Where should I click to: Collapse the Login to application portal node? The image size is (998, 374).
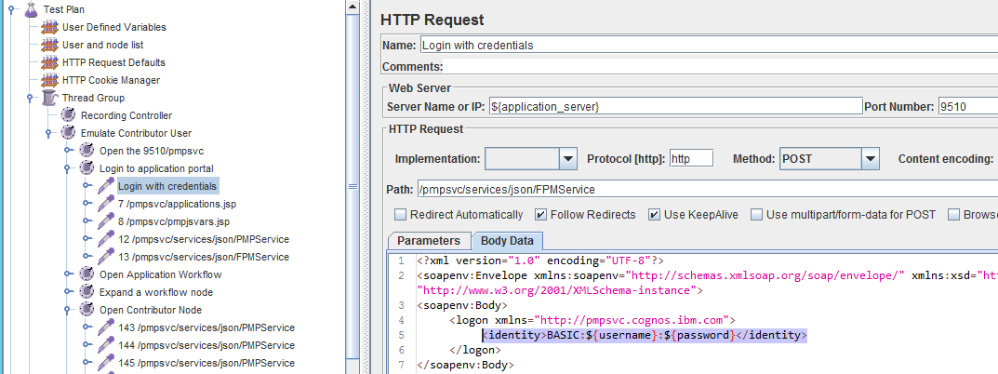click(68, 168)
